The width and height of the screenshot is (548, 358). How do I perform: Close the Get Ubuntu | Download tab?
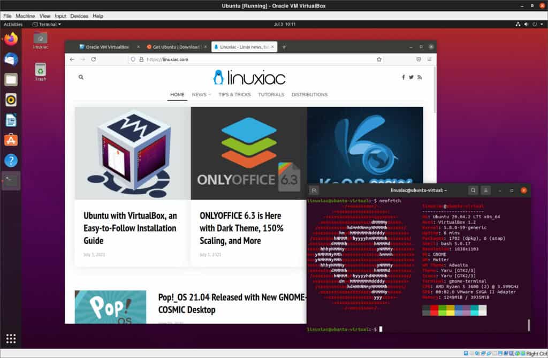pos(205,47)
